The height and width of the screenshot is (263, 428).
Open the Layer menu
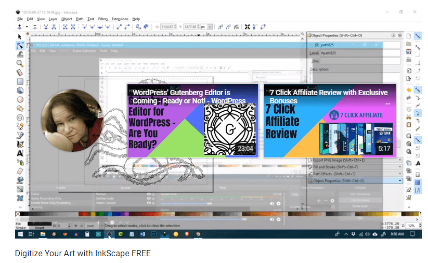point(53,19)
